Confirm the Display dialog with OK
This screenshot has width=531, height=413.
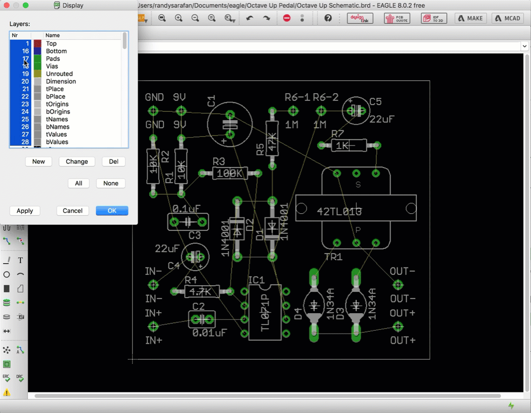[112, 211]
